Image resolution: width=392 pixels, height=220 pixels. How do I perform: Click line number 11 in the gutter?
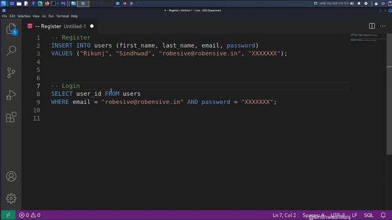[x=37, y=118]
